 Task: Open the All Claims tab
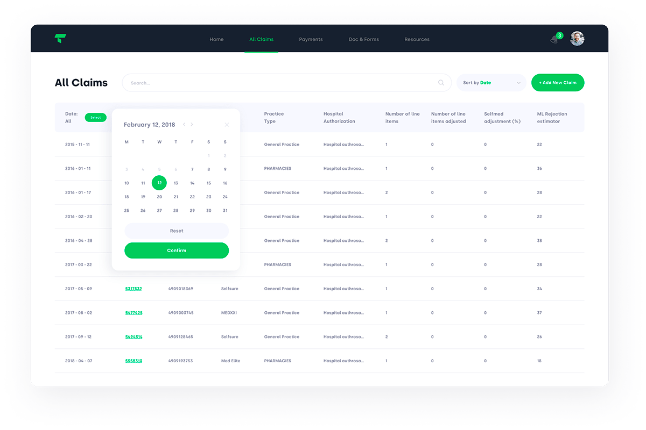pyautogui.click(x=262, y=39)
